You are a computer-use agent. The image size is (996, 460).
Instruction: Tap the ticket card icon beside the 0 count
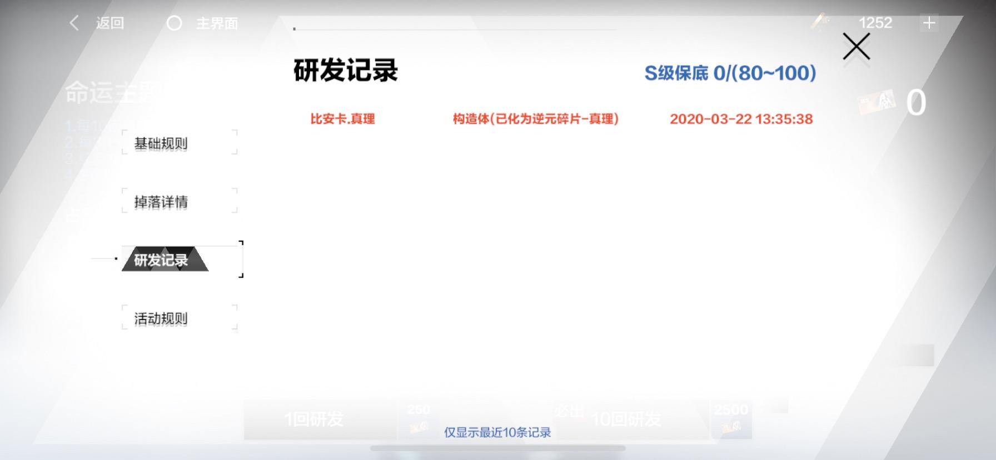(x=877, y=102)
